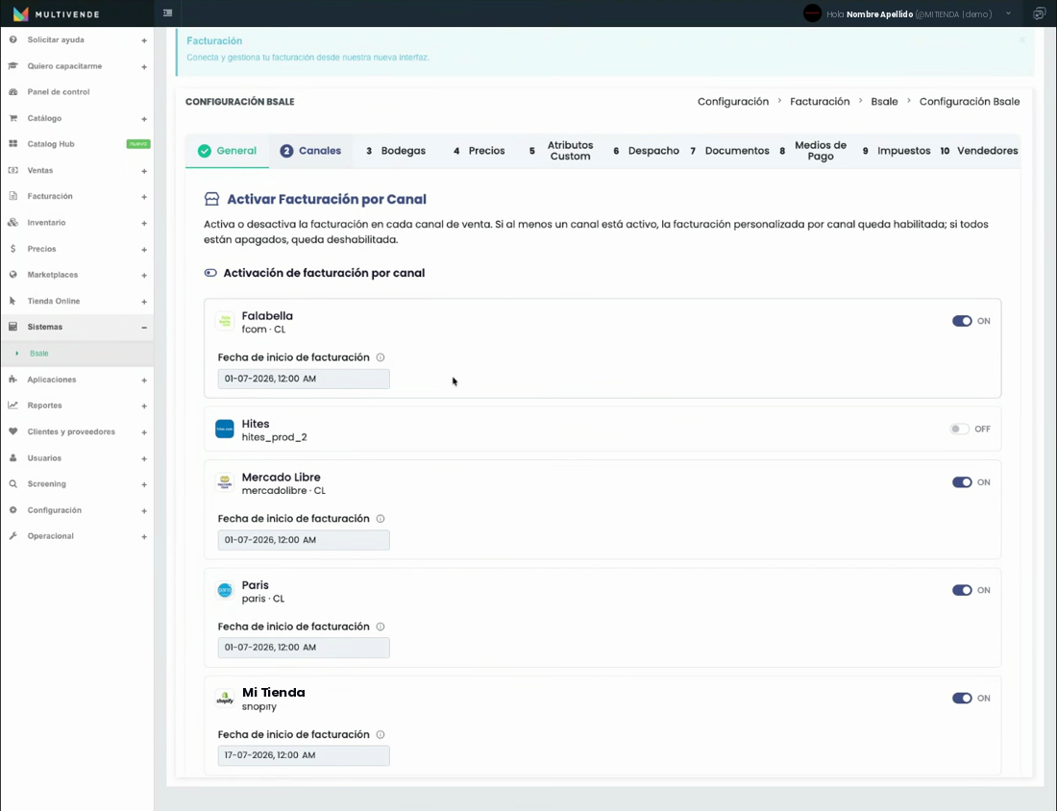Image resolution: width=1057 pixels, height=811 pixels.
Task: Turn on Hites billing toggle
Action: tap(959, 429)
